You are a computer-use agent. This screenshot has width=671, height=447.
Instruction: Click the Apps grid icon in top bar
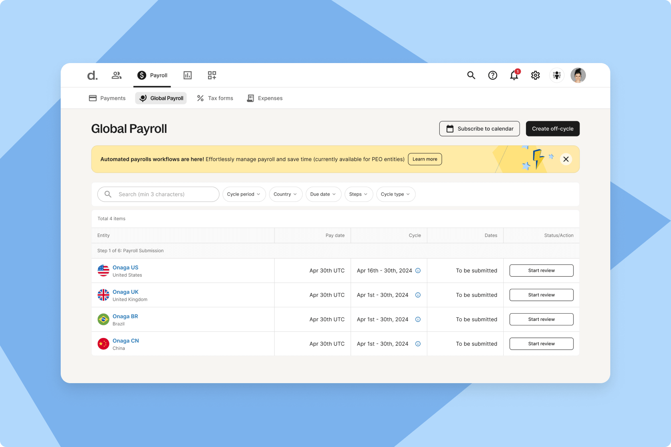[x=212, y=75]
